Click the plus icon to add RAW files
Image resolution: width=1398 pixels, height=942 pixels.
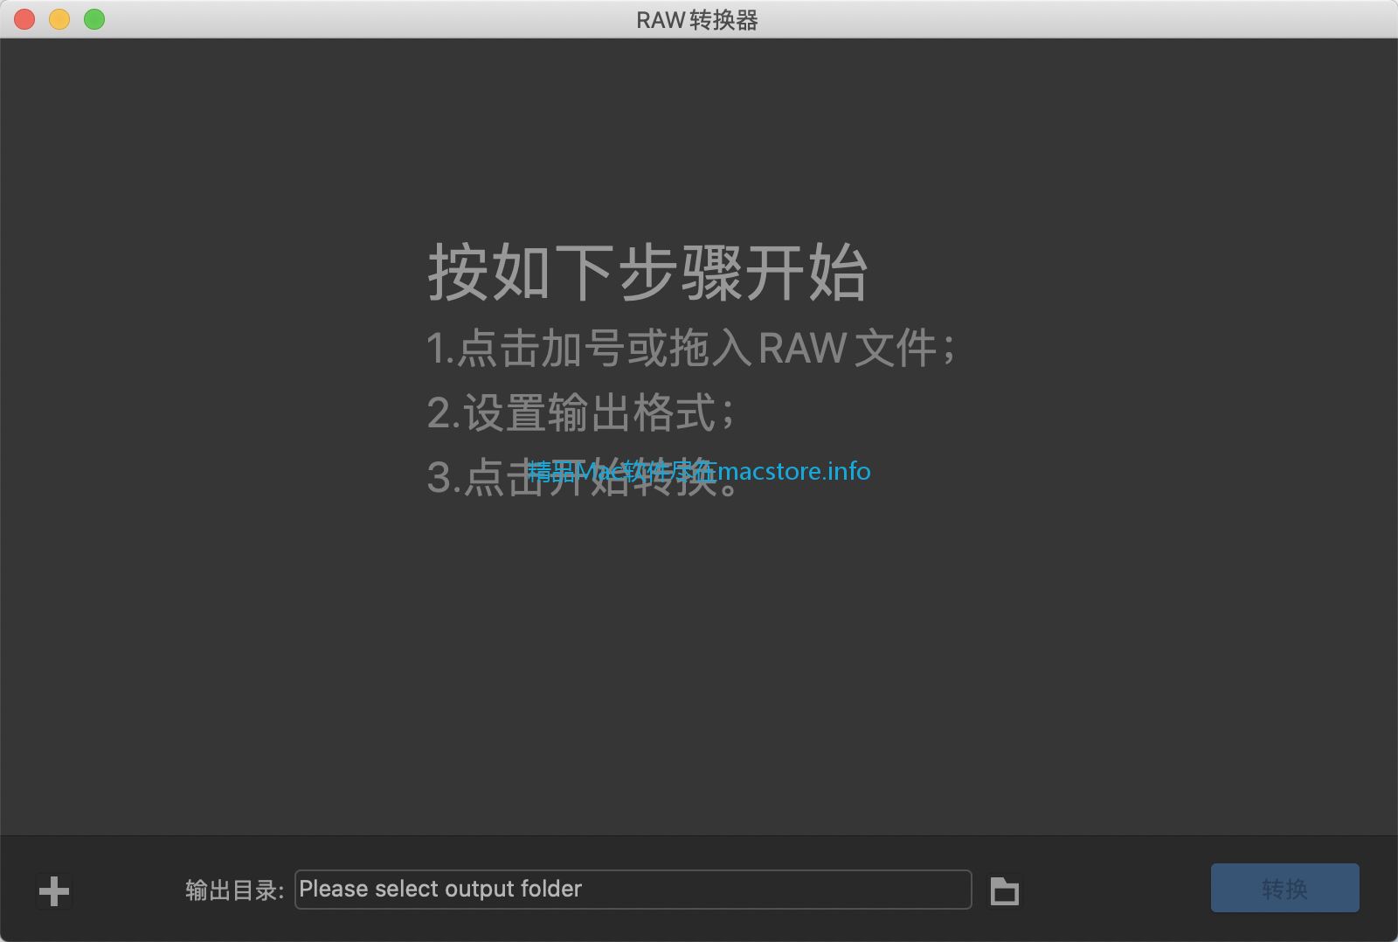(x=54, y=890)
